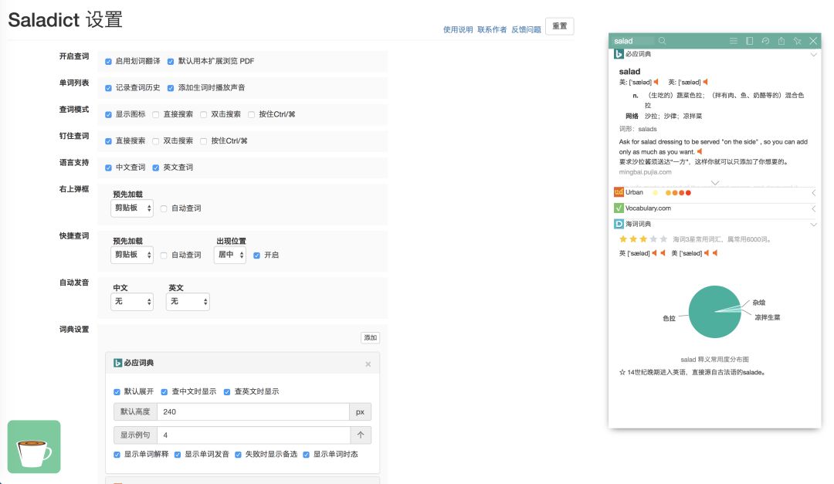Open the mingbai.pujia.com source link
Viewport: 834px width, 484px height.
[645, 172]
